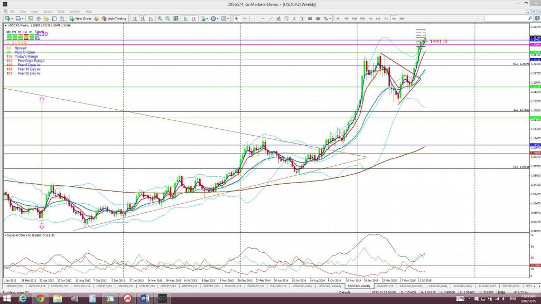541x304 pixels.
Task: Switch to H1 timeframe
Action: [x=370, y=18]
